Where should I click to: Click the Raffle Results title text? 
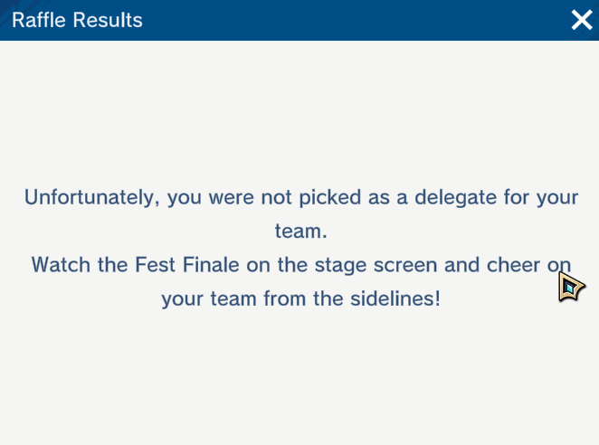tap(77, 20)
